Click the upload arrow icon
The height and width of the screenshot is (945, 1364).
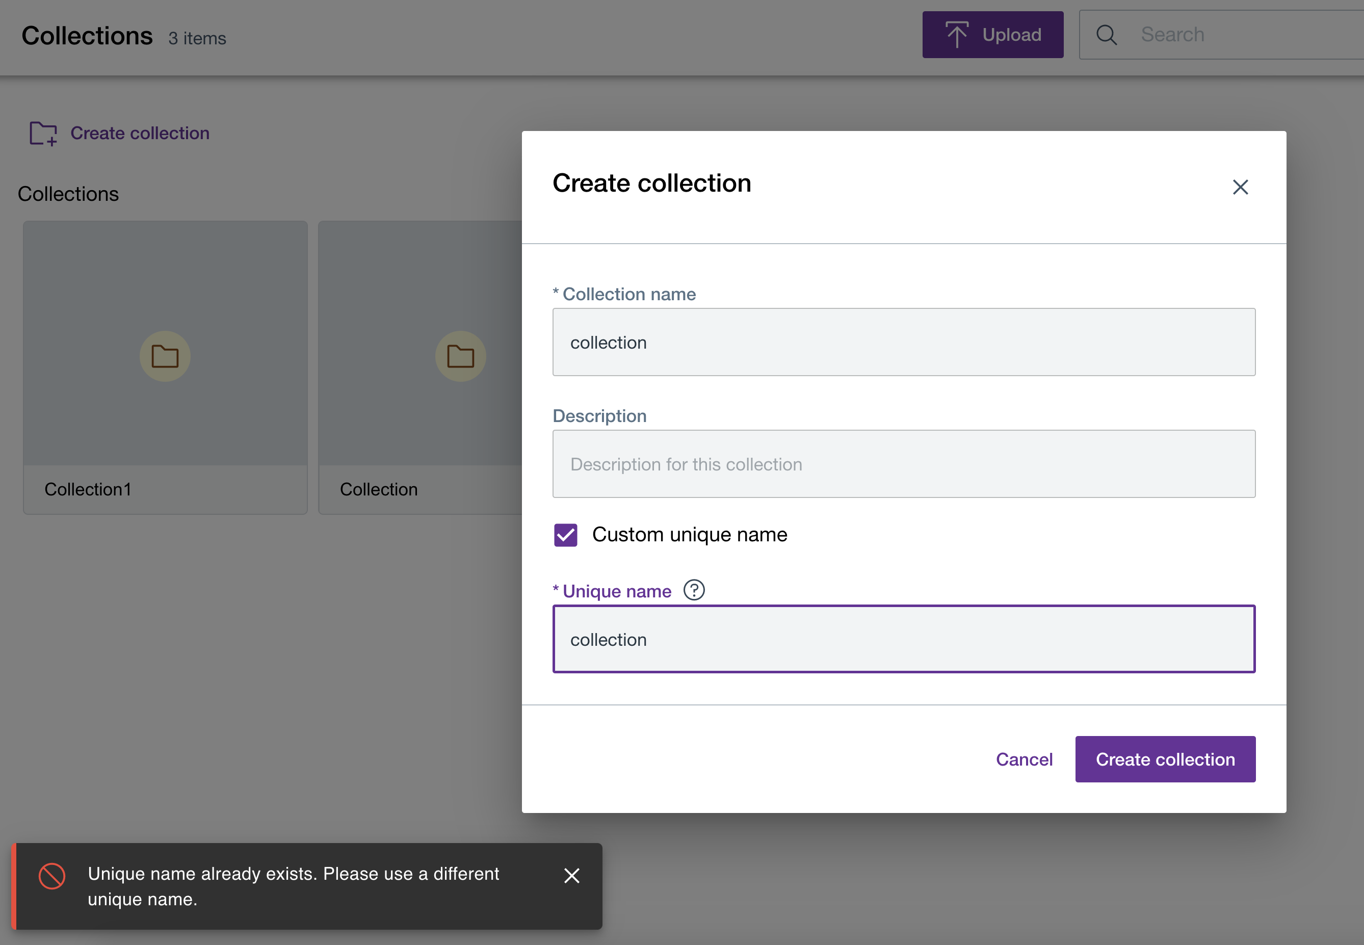pos(956,34)
